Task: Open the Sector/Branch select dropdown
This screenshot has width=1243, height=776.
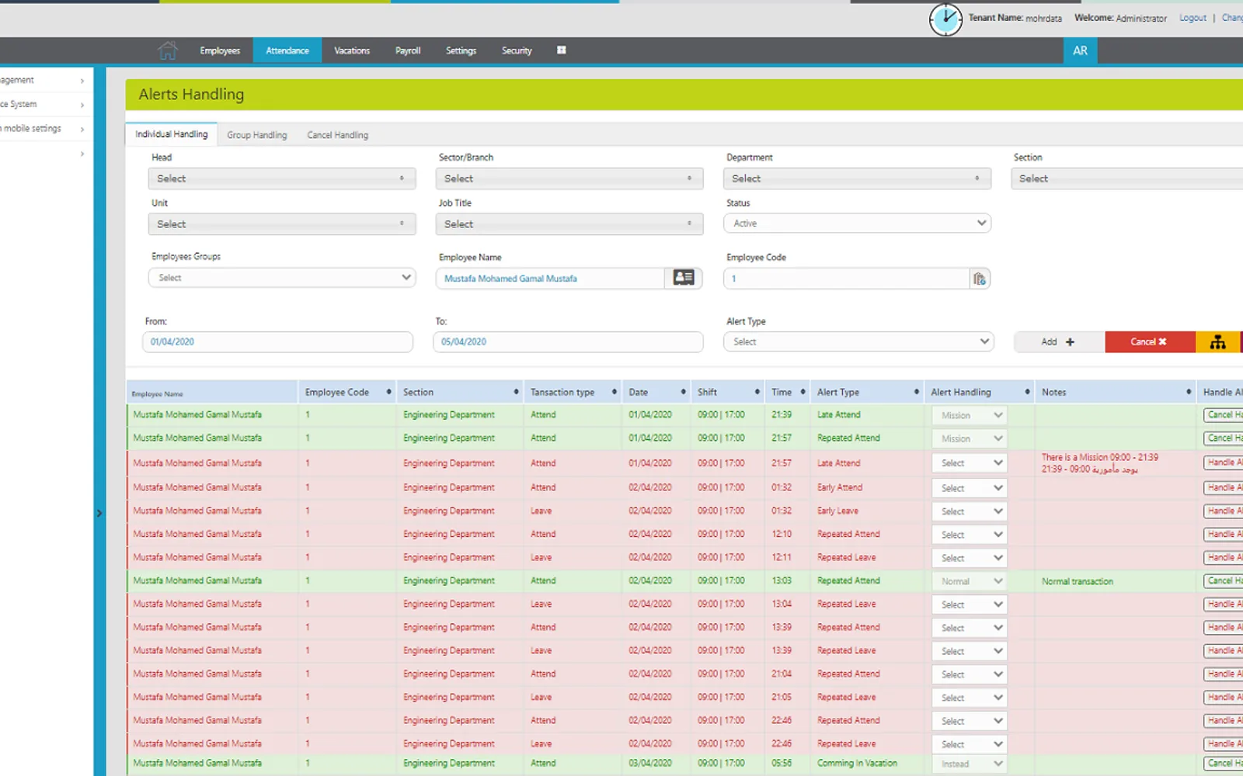Action: tap(569, 178)
